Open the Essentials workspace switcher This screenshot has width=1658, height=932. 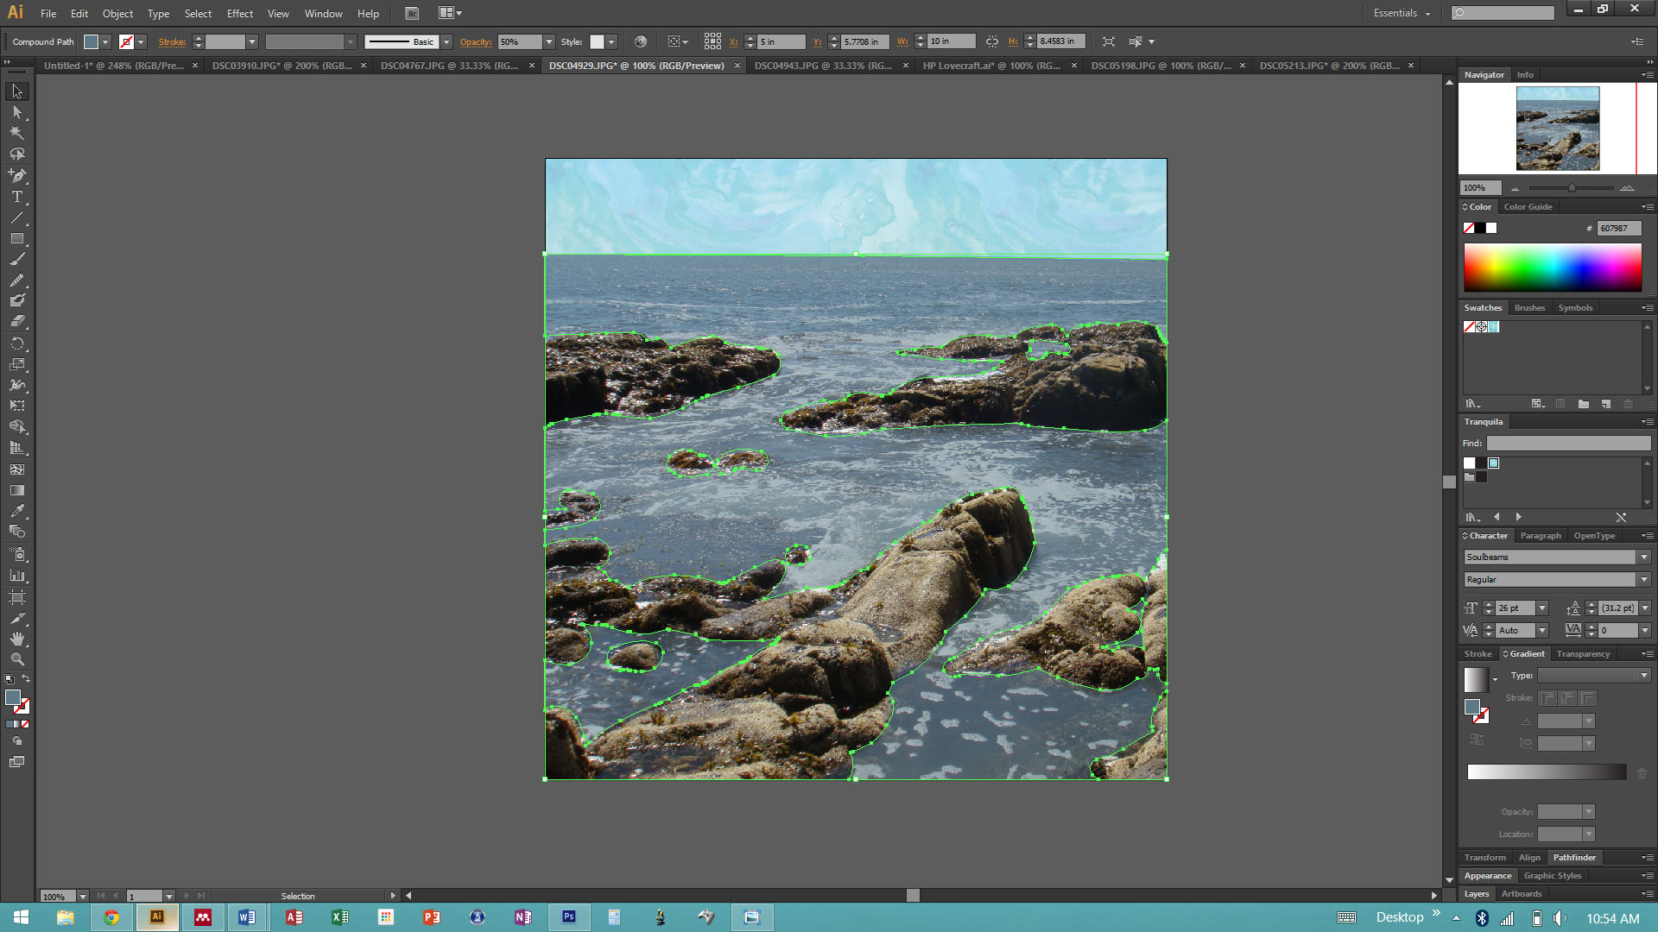1402,13
